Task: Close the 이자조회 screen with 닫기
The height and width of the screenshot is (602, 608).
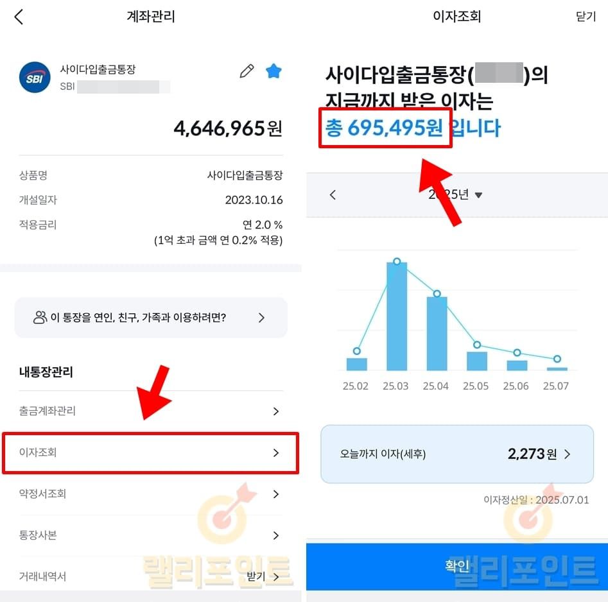Action: point(586,17)
